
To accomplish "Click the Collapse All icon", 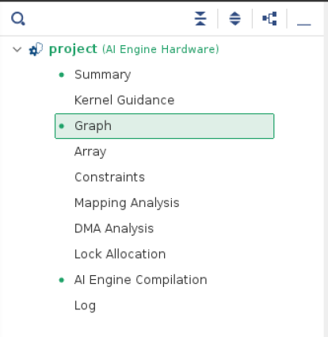I will (200, 19).
